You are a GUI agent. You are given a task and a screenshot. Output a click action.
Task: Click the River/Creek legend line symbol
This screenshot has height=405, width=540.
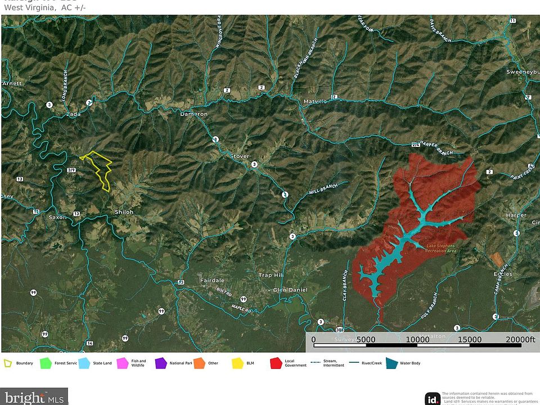coord(354,363)
